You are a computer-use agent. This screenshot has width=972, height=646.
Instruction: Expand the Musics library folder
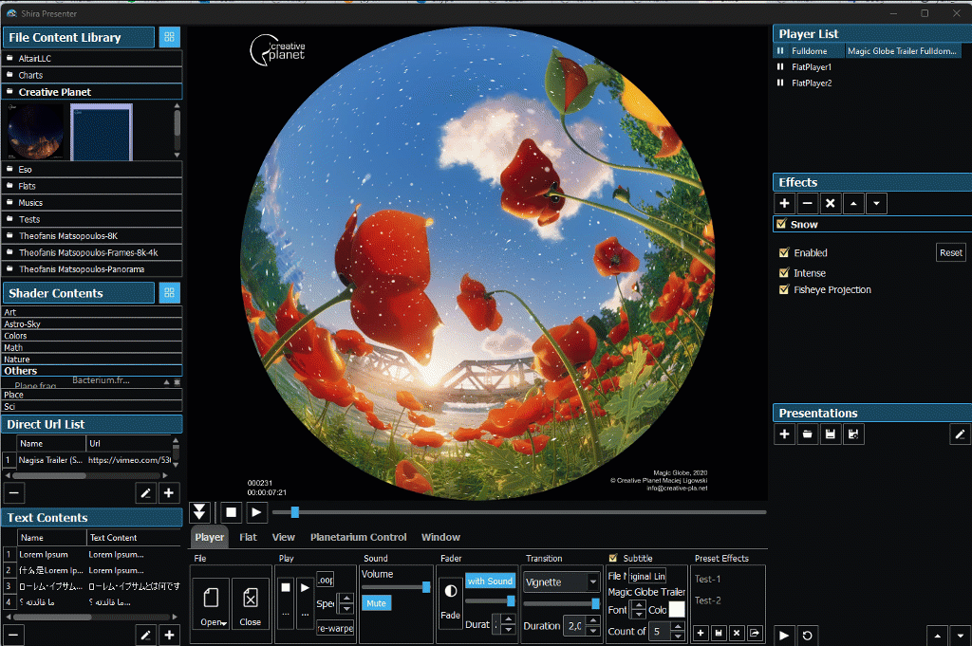[92, 203]
